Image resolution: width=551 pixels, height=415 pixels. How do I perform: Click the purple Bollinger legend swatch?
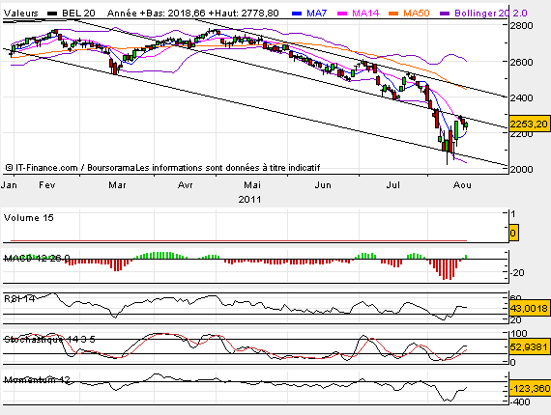(x=445, y=14)
